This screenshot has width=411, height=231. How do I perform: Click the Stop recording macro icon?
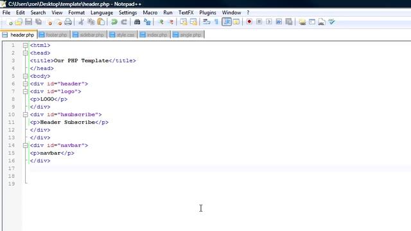(259, 22)
